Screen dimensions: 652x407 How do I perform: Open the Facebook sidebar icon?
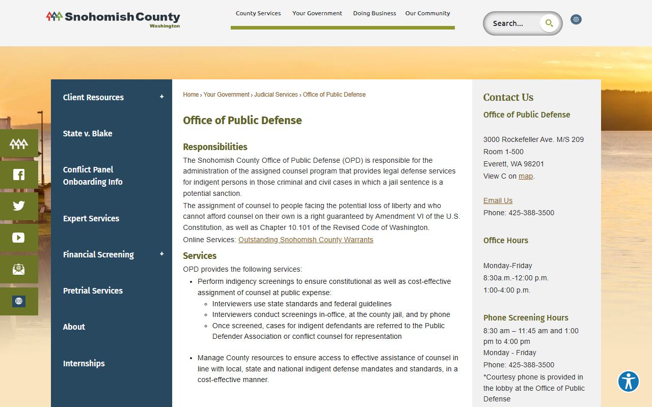pyautogui.click(x=19, y=175)
